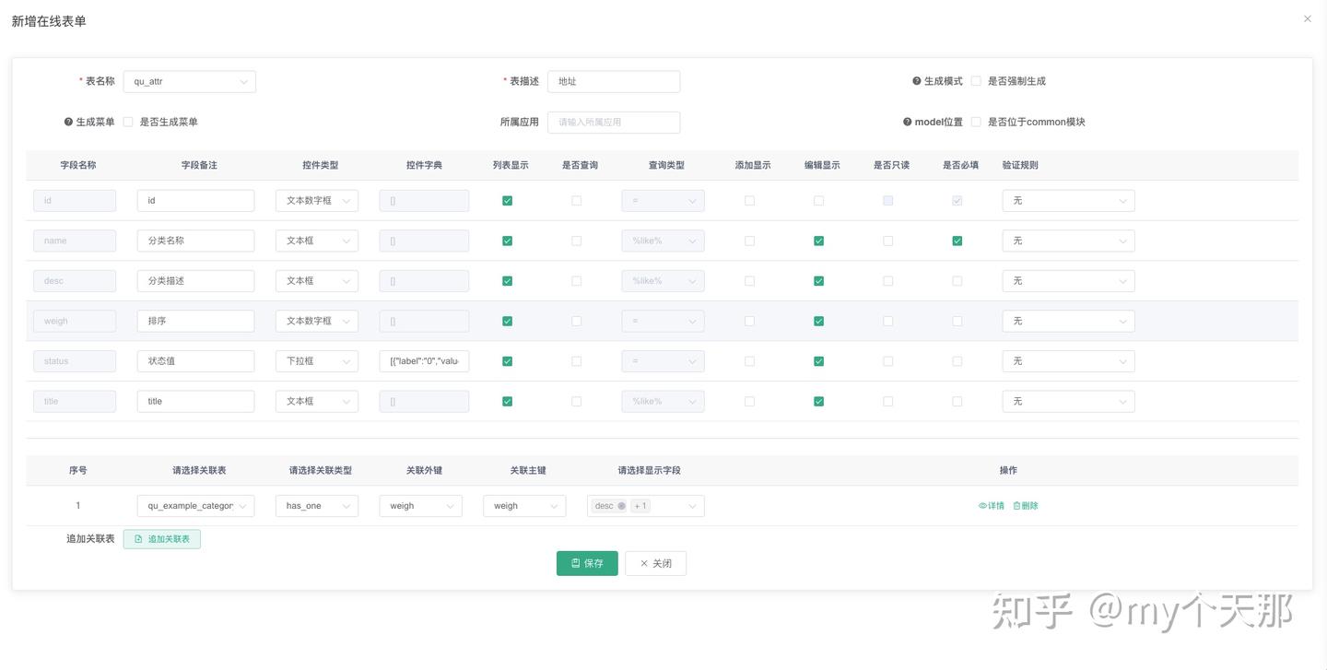
Task: Close the 新增在线表单 dialog
Action: tap(1307, 18)
